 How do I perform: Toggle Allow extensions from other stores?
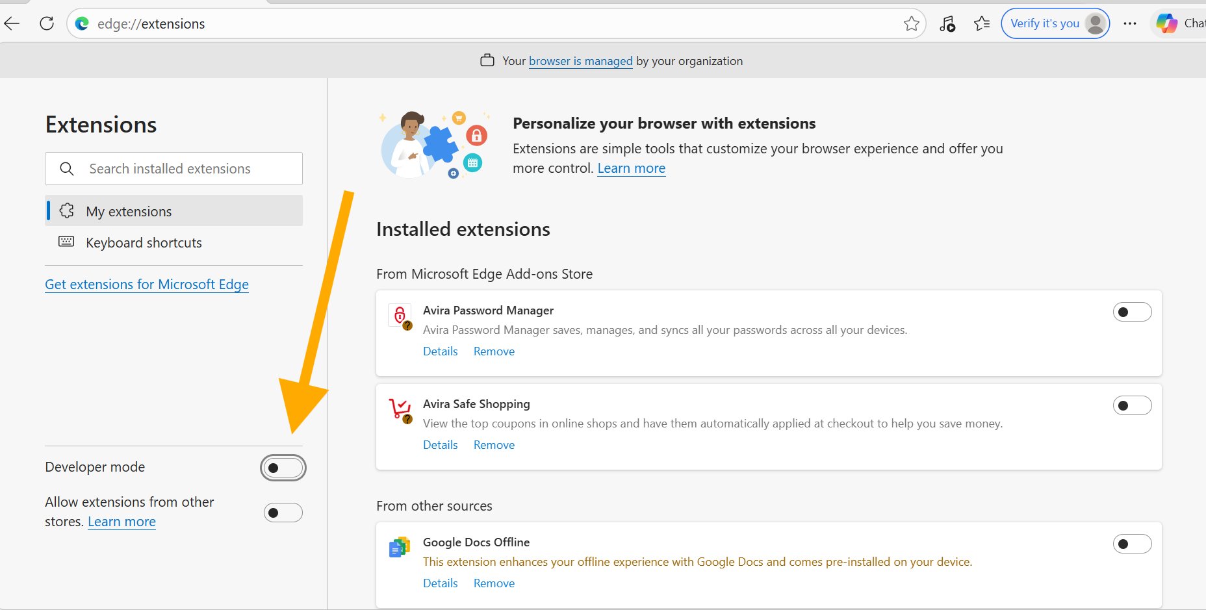283,513
